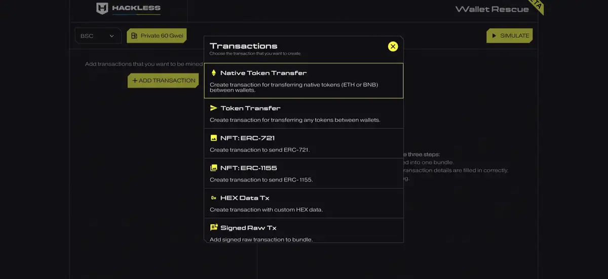Open the Private 60 Gwei gas selector
Viewport: 608px width, 279px height.
click(x=157, y=36)
